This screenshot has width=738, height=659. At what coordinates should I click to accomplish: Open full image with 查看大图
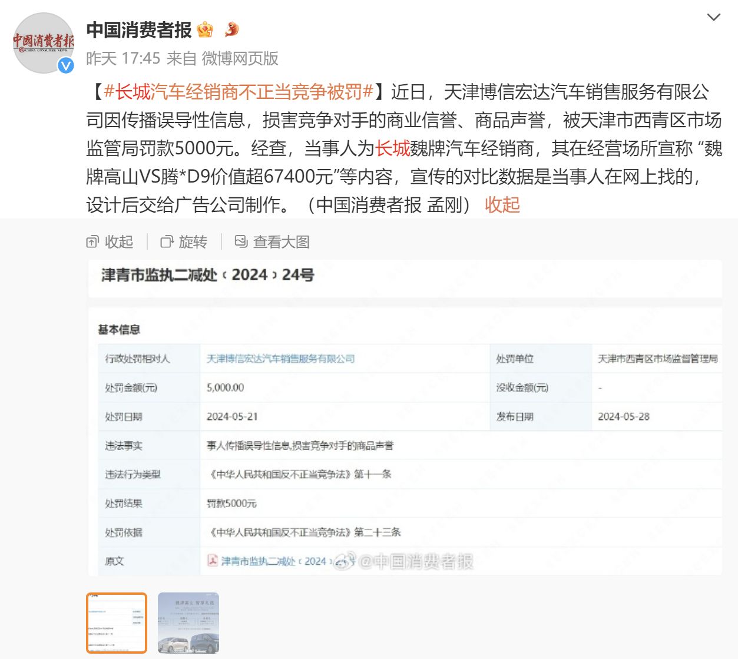click(272, 241)
